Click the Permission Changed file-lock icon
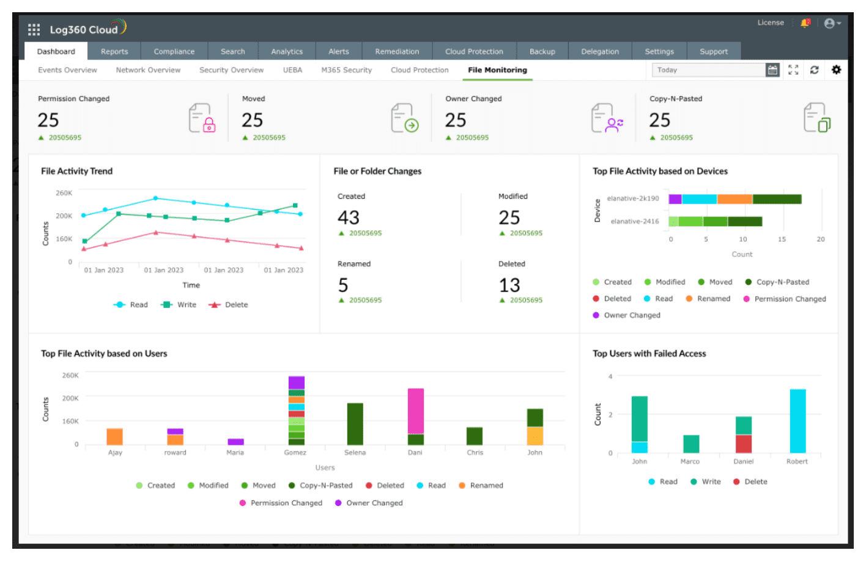Viewport: 866px width, 561px height. tap(202, 118)
